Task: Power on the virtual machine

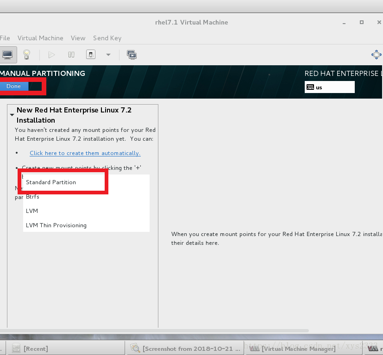Action: tap(51, 55)
